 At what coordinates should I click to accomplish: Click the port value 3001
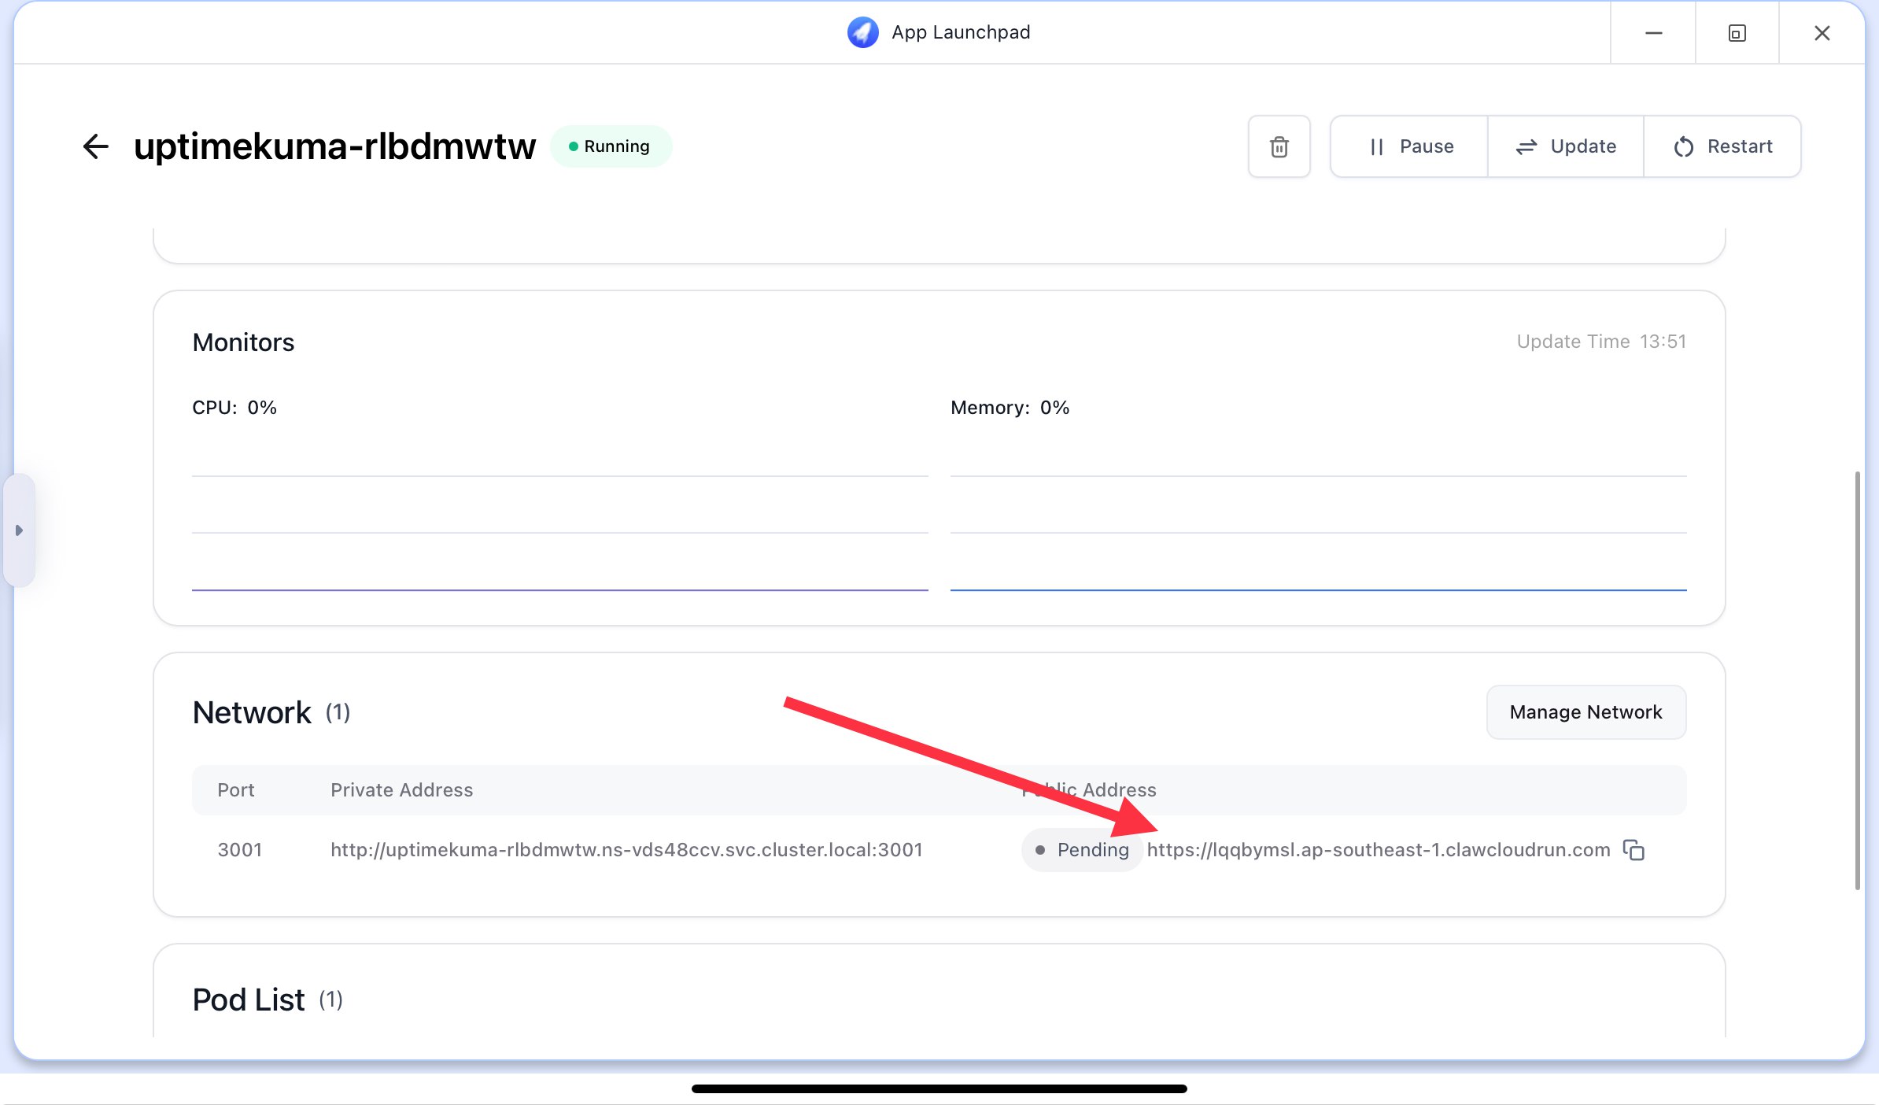coord(239,850)
